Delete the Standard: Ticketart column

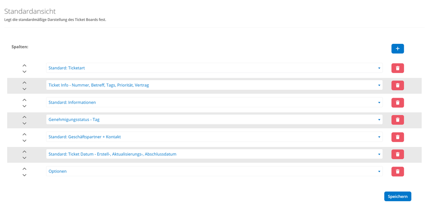[x=398, y=68]
